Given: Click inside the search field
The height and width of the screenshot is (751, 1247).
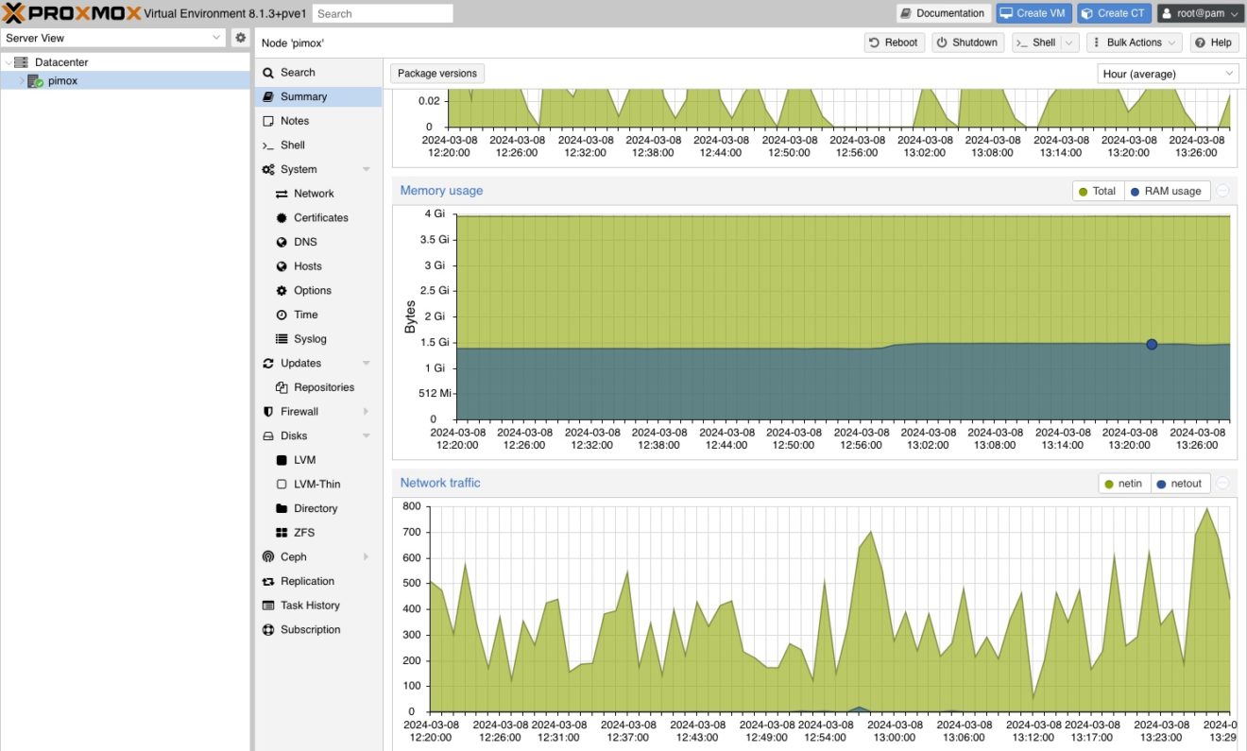Looking at the screenshot, I should 383,12.
